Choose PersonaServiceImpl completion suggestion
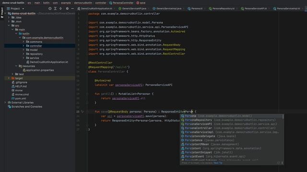Viewport: 307px width, 172px height. pos(231,132)
